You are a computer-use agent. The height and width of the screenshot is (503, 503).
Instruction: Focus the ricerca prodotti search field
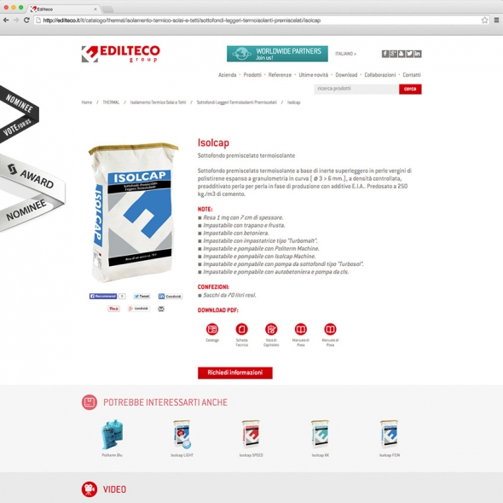356,89
